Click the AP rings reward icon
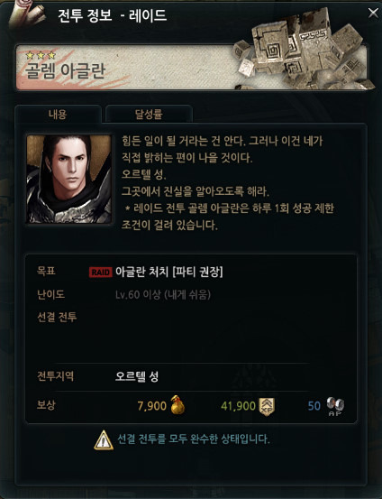The width and height of the screenshot is (382, 499). point(335,406)
